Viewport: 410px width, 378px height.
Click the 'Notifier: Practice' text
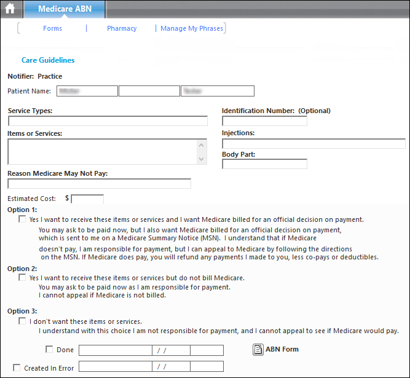point(35,76)
